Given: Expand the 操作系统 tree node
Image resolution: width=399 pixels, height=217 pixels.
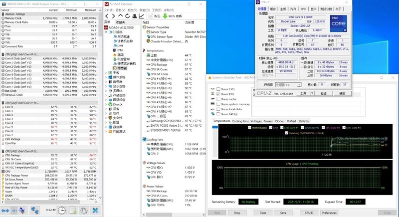Looking at the screenshot, I should [106, 77].
